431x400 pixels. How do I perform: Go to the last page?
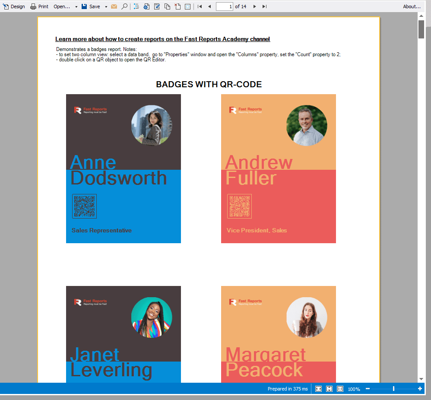pos(265,6)
